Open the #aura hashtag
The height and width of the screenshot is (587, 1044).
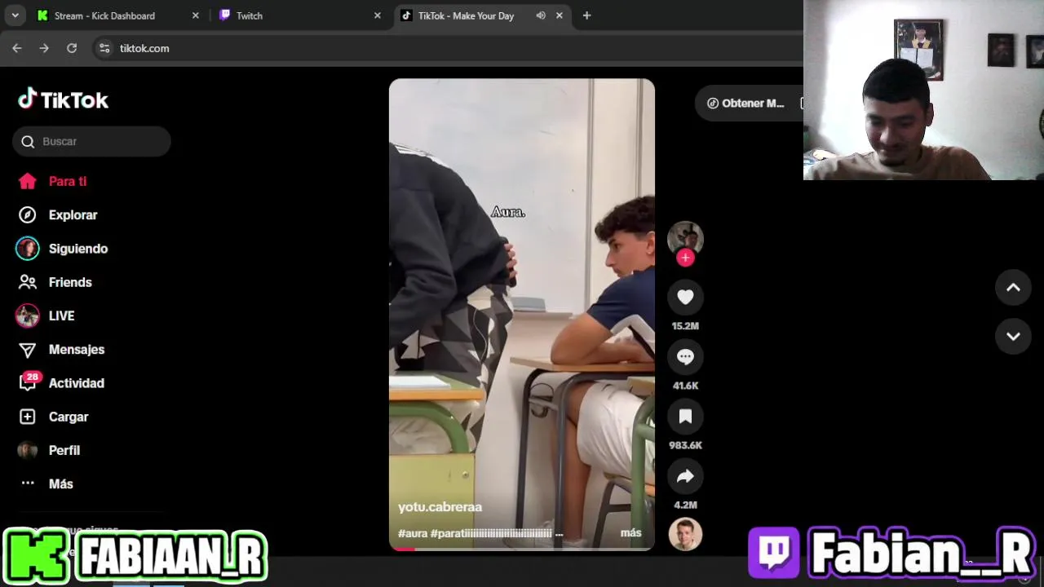[413, 533]
